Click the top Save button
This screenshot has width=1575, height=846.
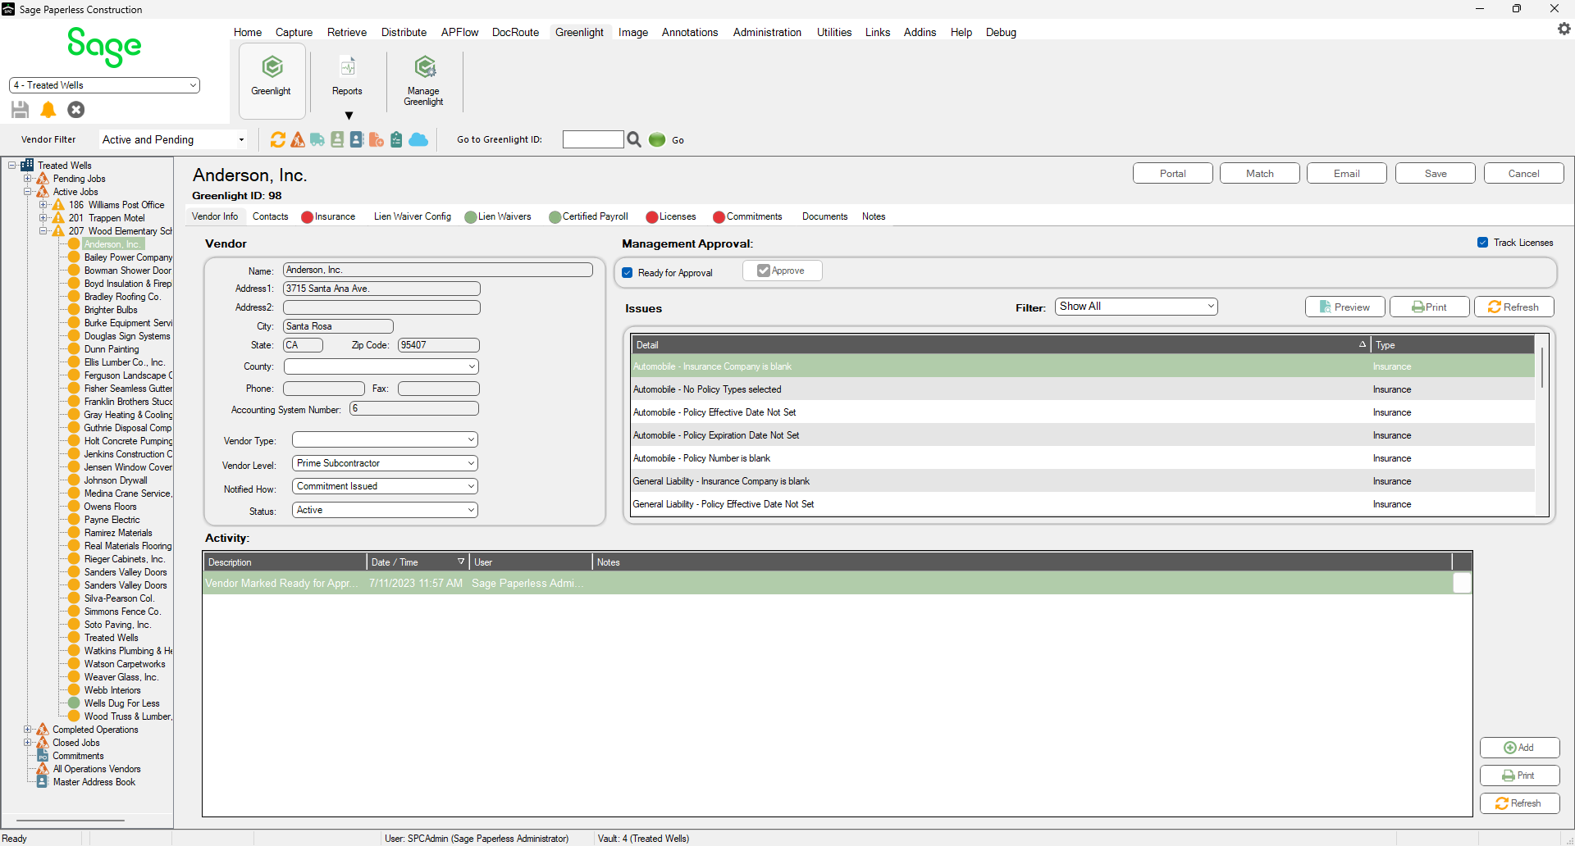[x=1435, y=173]
